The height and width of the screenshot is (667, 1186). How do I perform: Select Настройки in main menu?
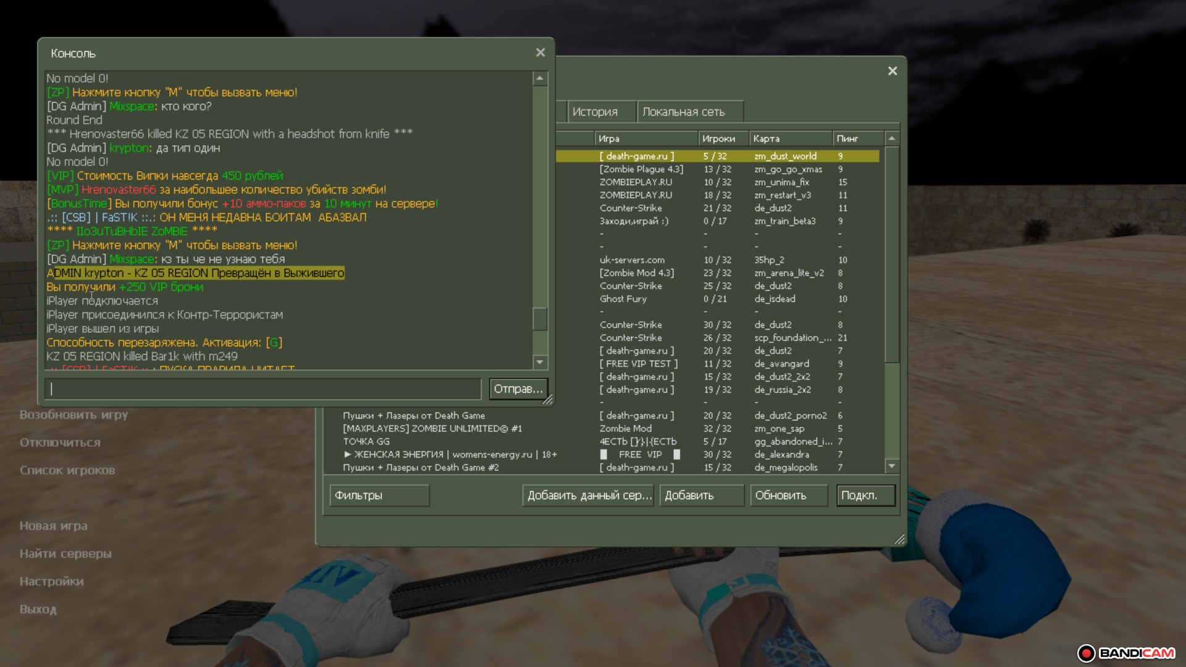[52, 581]
